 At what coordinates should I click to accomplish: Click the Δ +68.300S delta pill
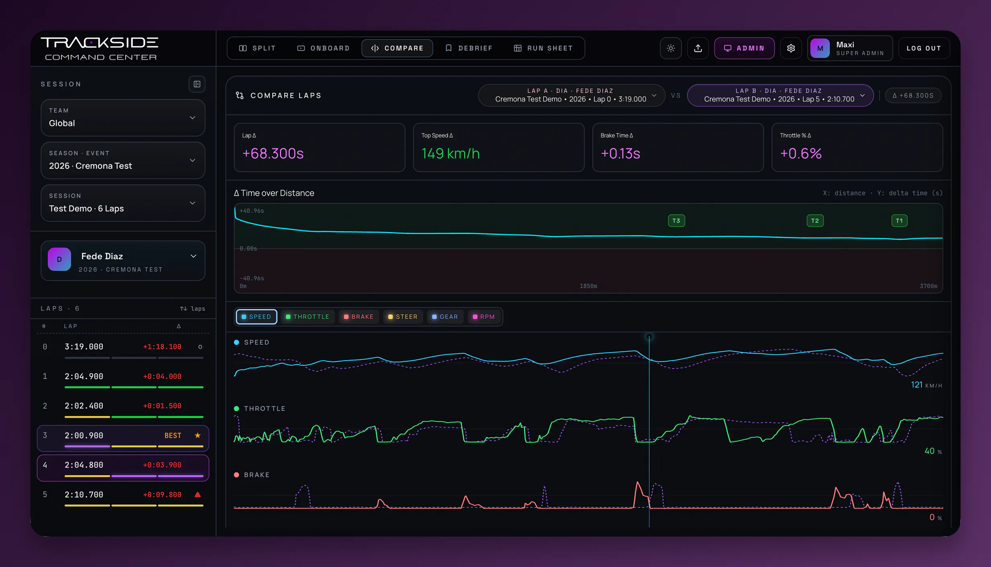[x=913, y=95]
